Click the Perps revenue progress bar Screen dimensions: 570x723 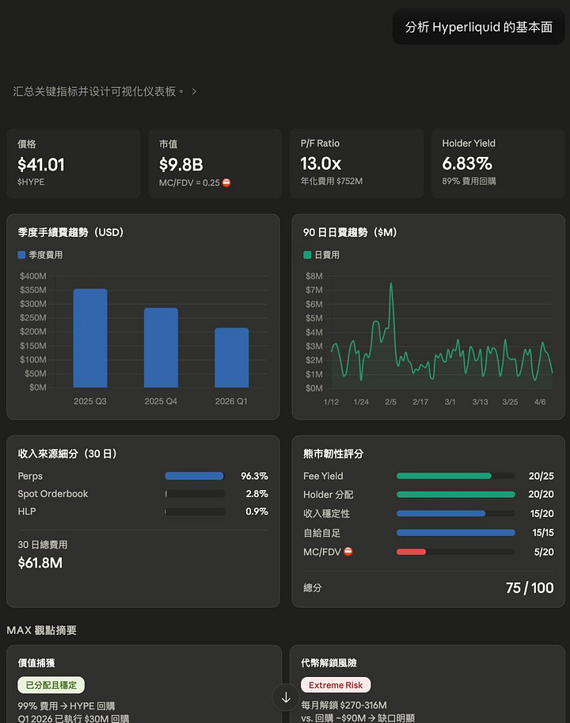[x=194, y=476]
